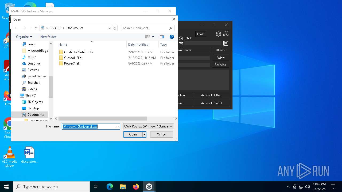This screenshot has width=342, height=192.
Task: Click the Set Alias button
Action: point(220,65)
